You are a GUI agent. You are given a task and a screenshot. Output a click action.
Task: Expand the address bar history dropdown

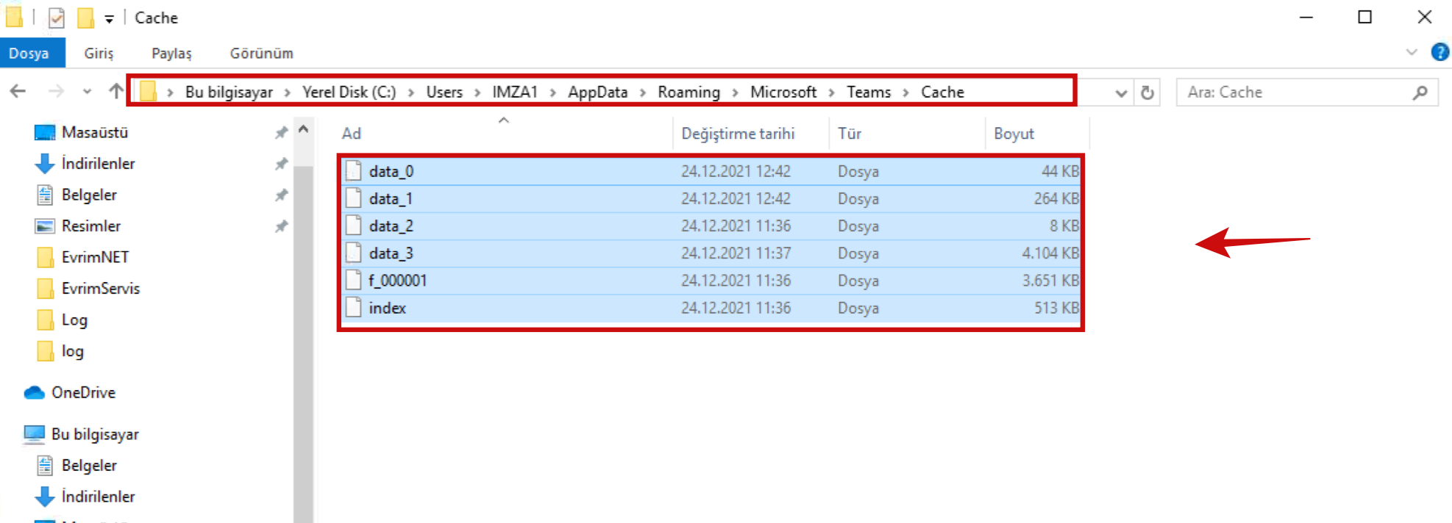pyautogui.click(x=1120, y=93)
